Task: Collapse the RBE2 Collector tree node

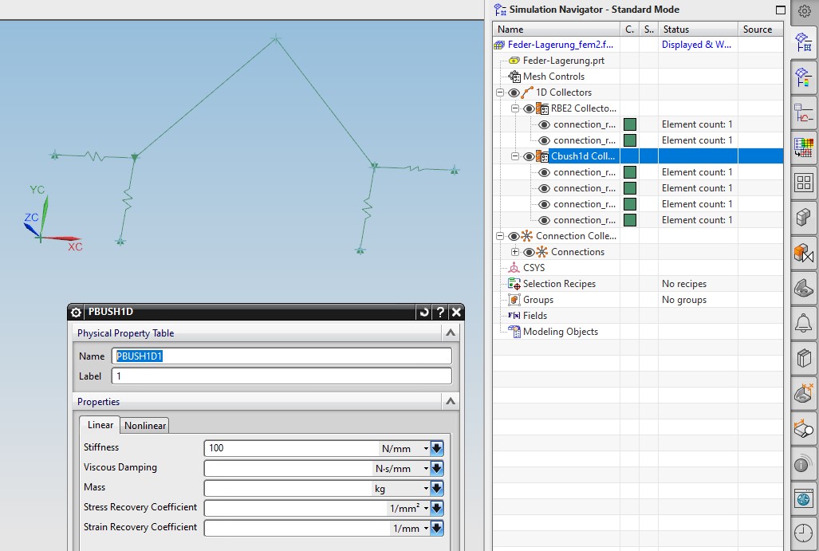Action: [x=515, y=108]
